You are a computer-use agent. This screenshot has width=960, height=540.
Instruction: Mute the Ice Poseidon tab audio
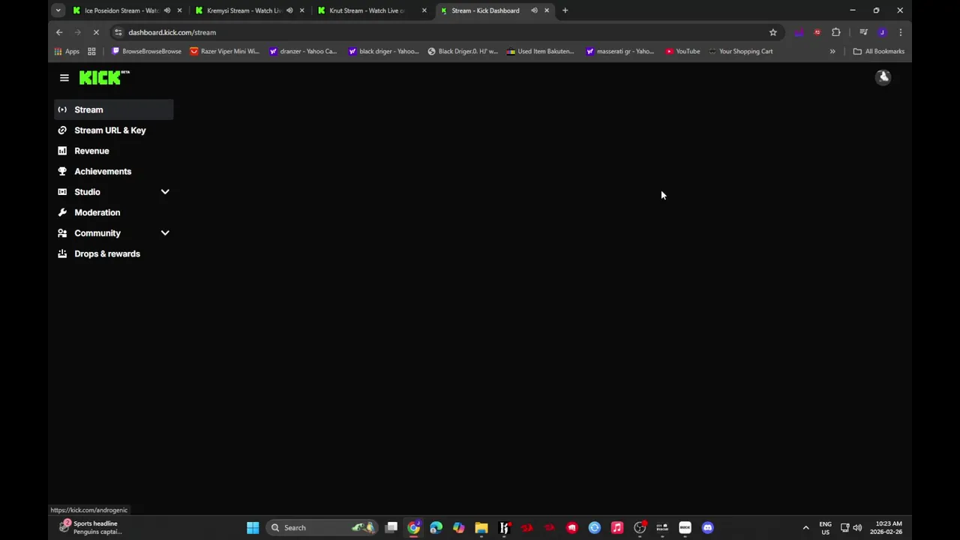click(x=166, y=10)
